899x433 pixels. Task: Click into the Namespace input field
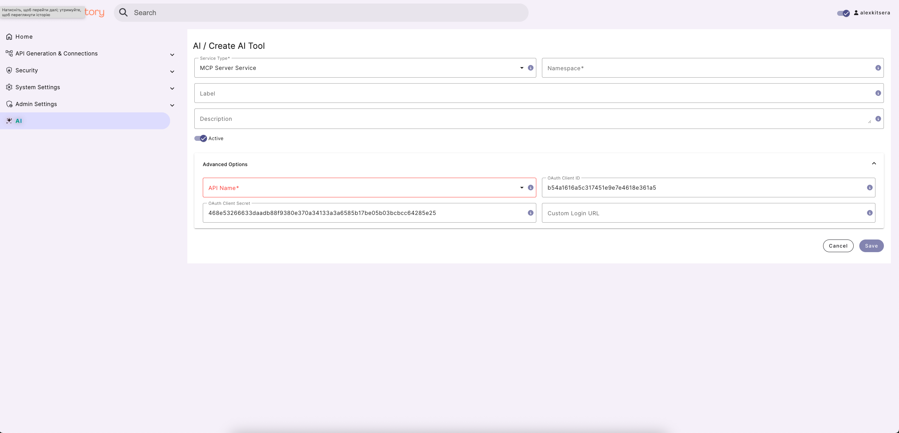pyautogui.click(x=706, y=68)
